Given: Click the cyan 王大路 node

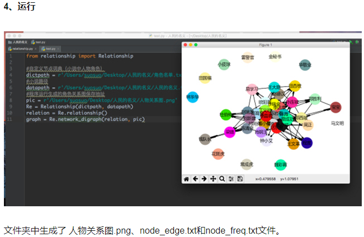Looking at the screenshot, I should click(274, 87).
